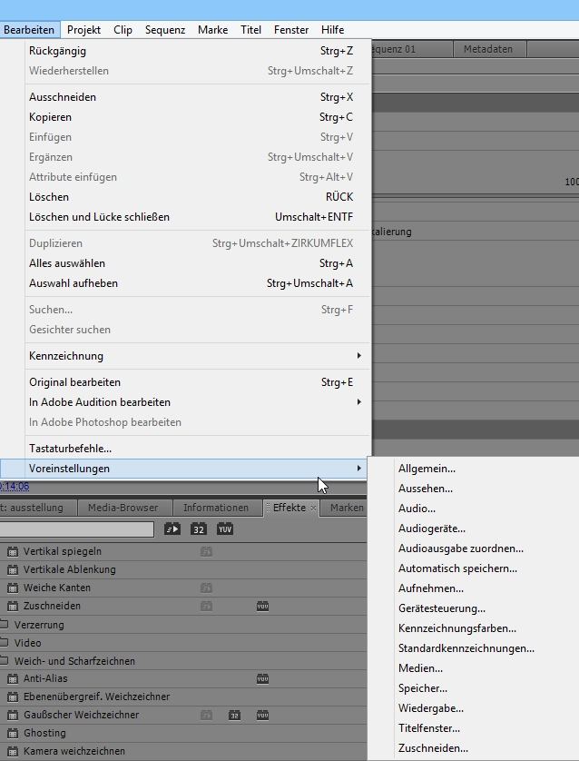Click the 32-bit badge in Gaußscher Weichzeichner row
579x761 pixels.
[234, 715]
